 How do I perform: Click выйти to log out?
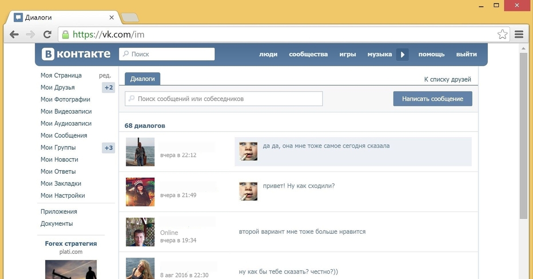coord(466,54)
